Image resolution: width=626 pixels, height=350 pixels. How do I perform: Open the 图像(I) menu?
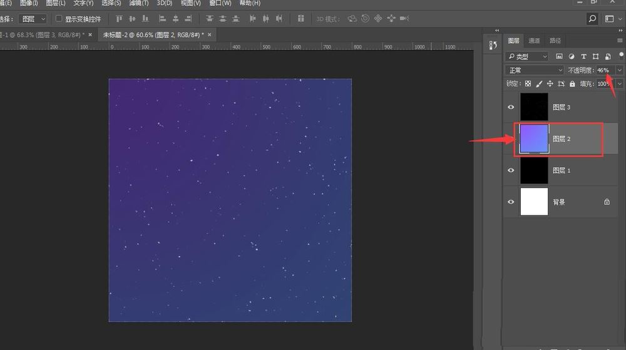[29, 3]
